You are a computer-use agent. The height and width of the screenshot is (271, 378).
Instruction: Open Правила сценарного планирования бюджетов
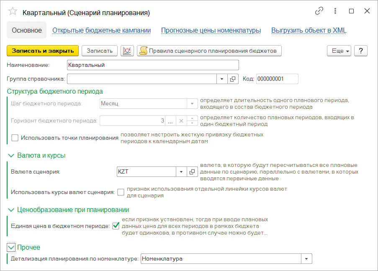pyautogui.click(x=209, y=51)
